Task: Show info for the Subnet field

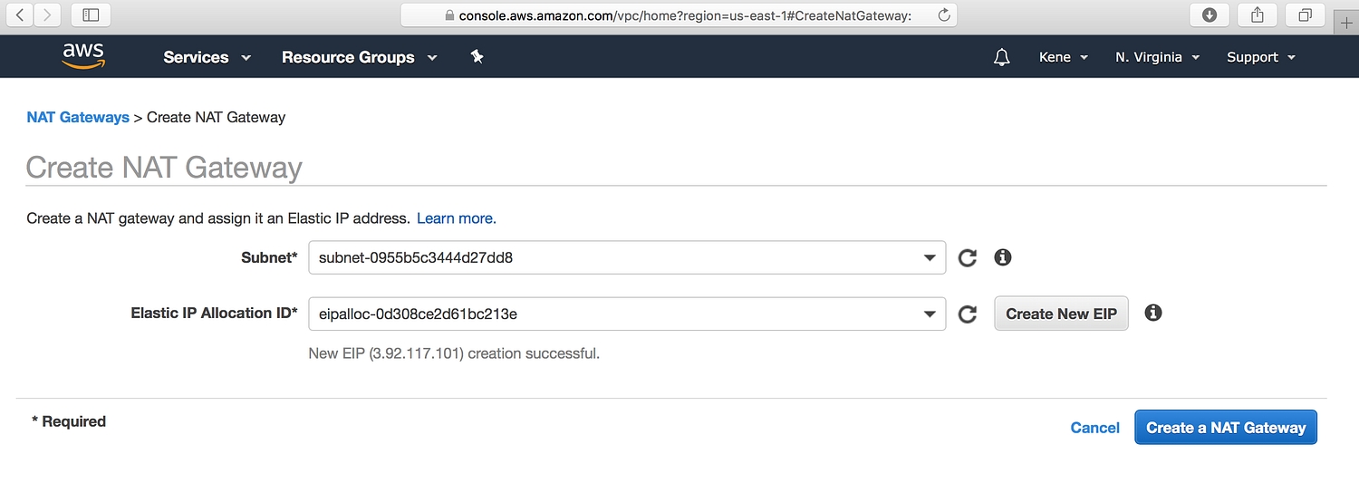Action: pyautogui.click(x=1002, y=257)
